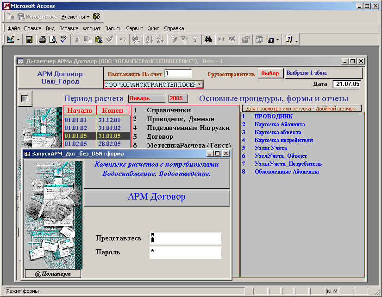Click the Представтесь login field
This screenshot has width=382, height=297.
(x=185, y=238)
